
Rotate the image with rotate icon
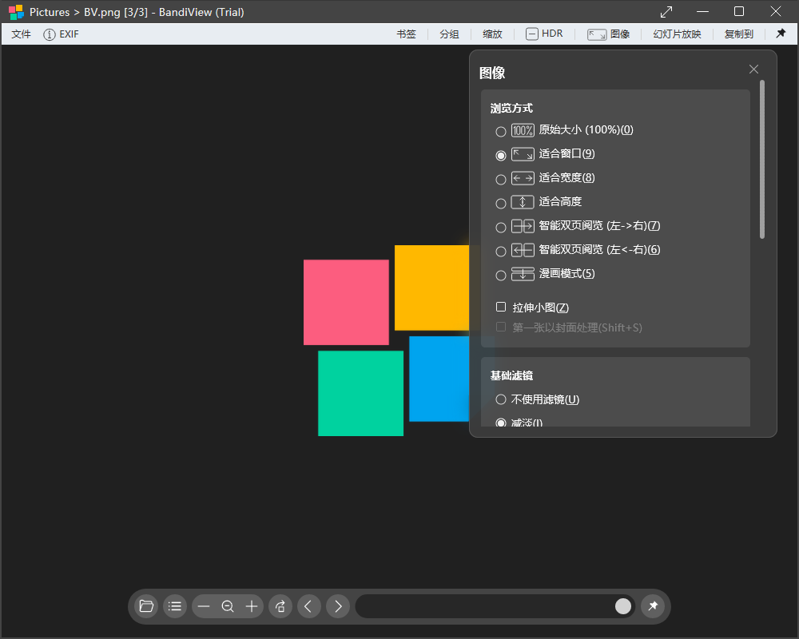(x=280, y=606)
